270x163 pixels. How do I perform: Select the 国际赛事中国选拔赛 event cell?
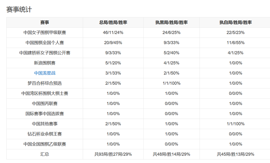tap(45, 114)
